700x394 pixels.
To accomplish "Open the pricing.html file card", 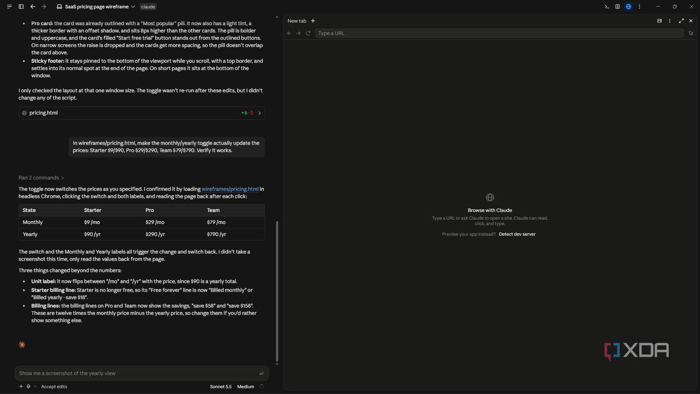I will click(x=141, y=113).
